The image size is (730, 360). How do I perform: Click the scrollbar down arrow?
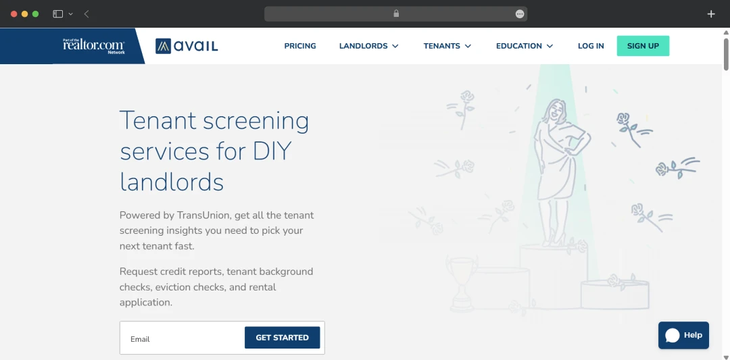pos(726,357)
